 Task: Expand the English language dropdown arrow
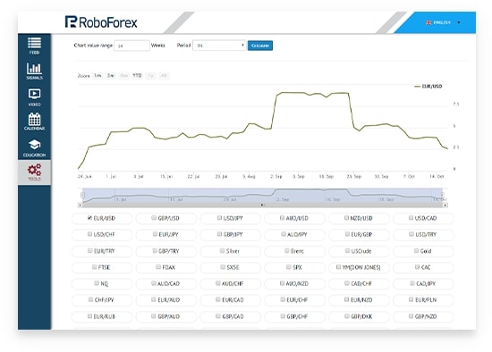459,22
